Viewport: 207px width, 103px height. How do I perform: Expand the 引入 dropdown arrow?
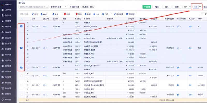pos(190,7)
